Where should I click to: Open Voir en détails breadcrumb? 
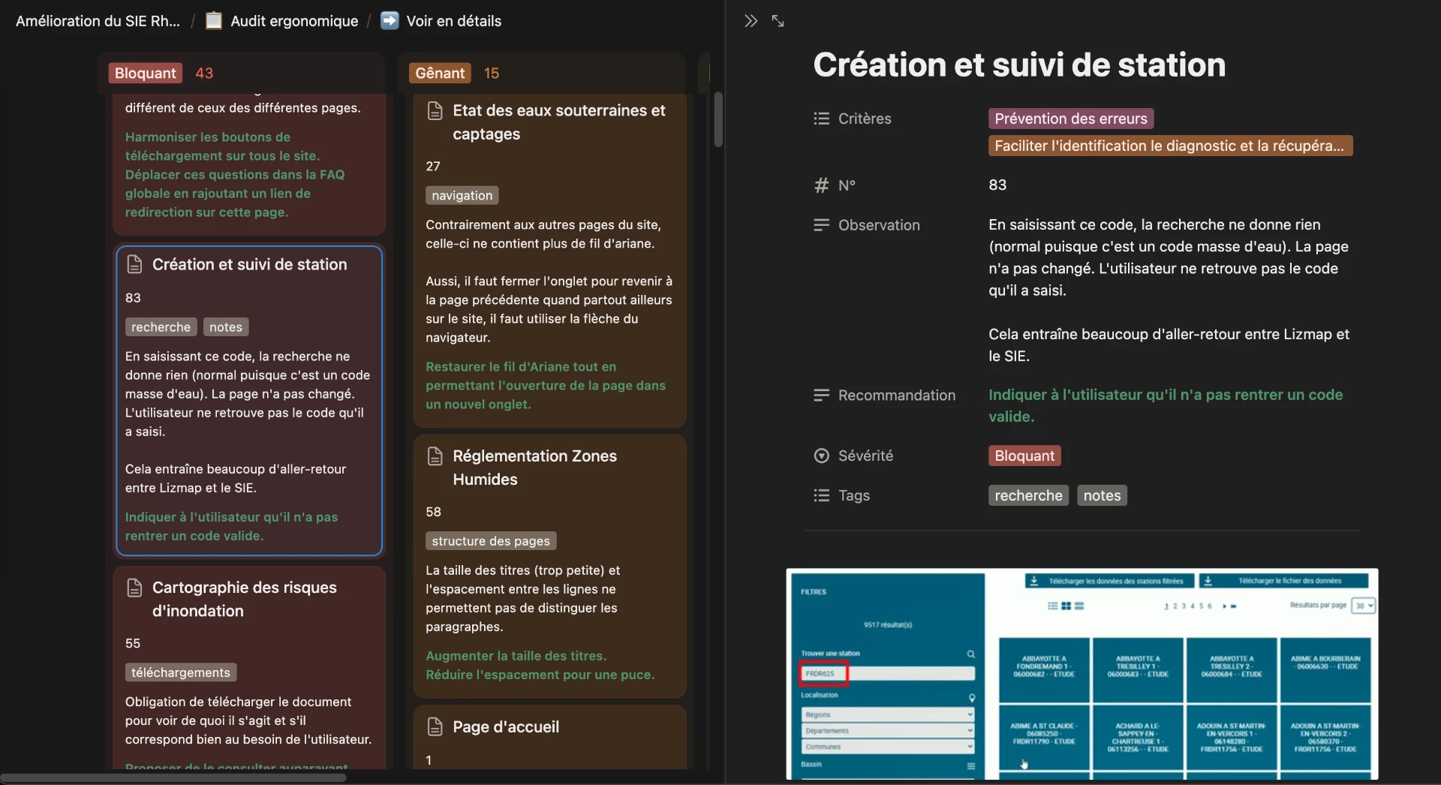[453, 21]
